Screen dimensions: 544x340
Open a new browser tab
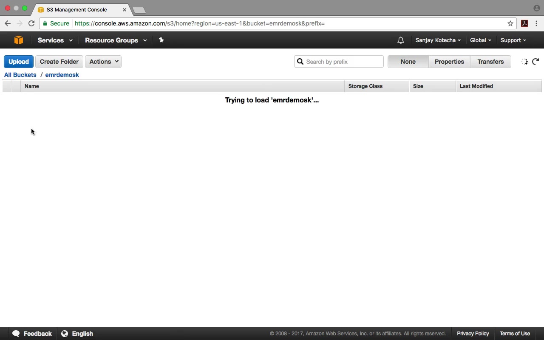point(139,10)
